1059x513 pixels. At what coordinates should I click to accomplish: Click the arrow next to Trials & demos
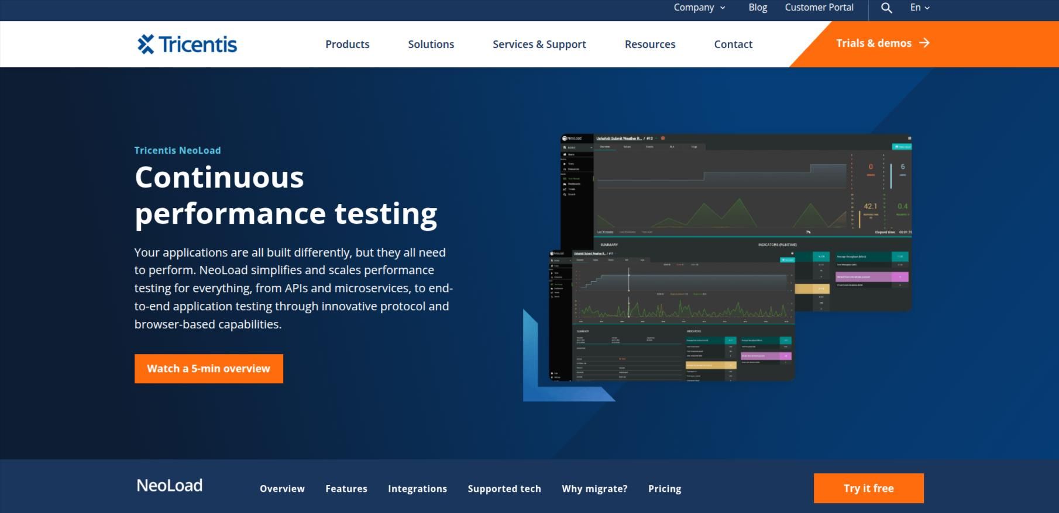pyautogui.click(x=924, y=43)
